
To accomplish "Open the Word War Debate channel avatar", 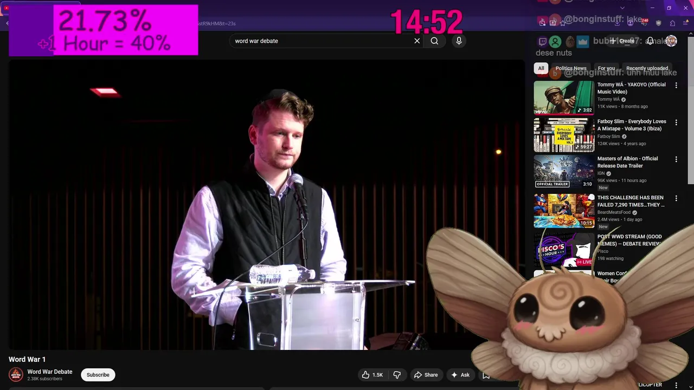I will [x=16, y=374].
